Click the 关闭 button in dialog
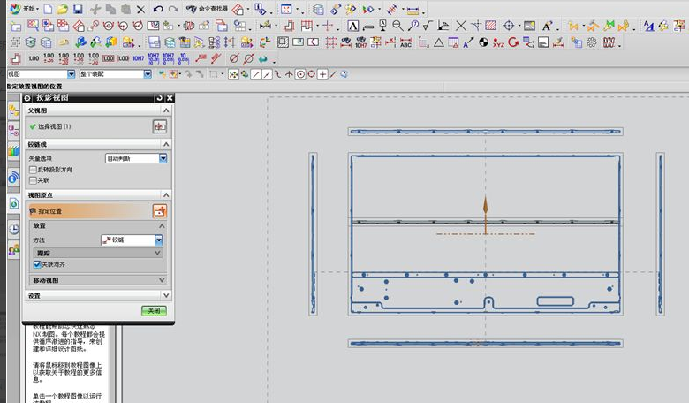The height and width of the screenshot is (403, 689). click(x=154, y=310)
